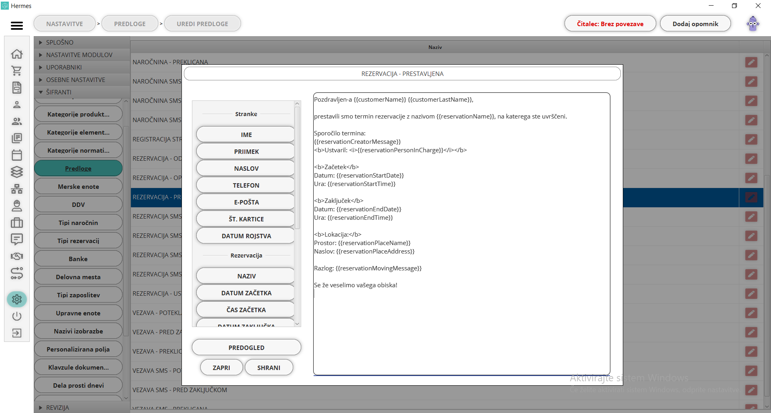Click the power icon in sidebar
771x413 pixels.
(17, 316)
